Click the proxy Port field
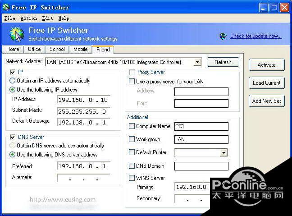This screenshot has width=292, height=216. click(x=201, y=103)
